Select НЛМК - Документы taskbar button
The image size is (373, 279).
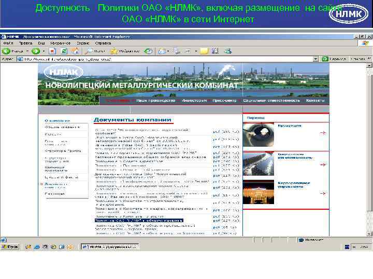click(110, 247)
